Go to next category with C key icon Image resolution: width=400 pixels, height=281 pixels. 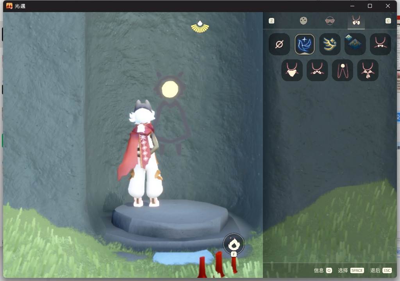[388, 21]
